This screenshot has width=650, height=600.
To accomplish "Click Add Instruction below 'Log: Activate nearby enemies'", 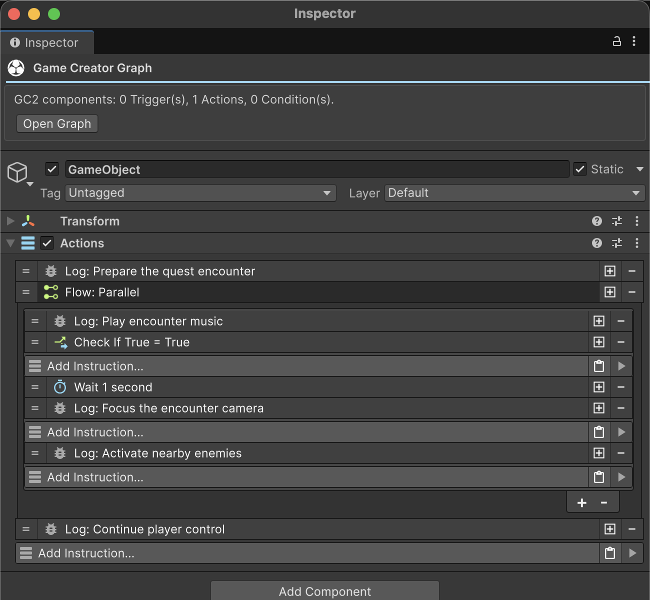I will (x=306, y=477).
